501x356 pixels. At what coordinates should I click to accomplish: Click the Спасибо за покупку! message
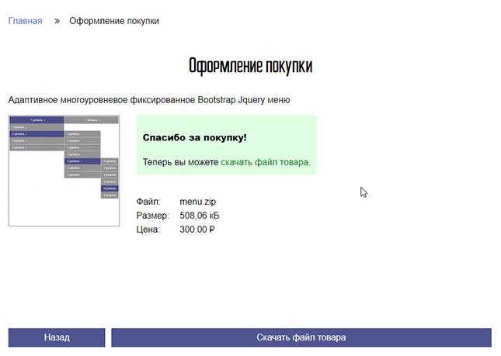click(x=194, y=137)
